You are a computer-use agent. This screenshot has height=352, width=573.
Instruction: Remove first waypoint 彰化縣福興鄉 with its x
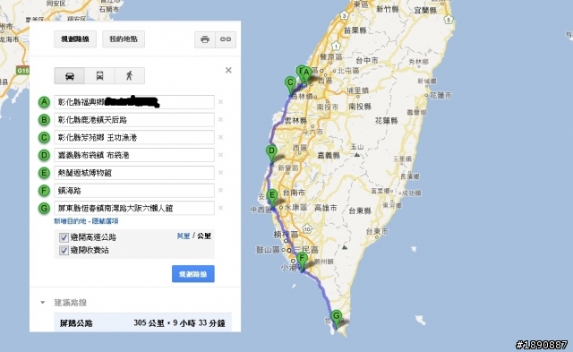coord(221,102)
